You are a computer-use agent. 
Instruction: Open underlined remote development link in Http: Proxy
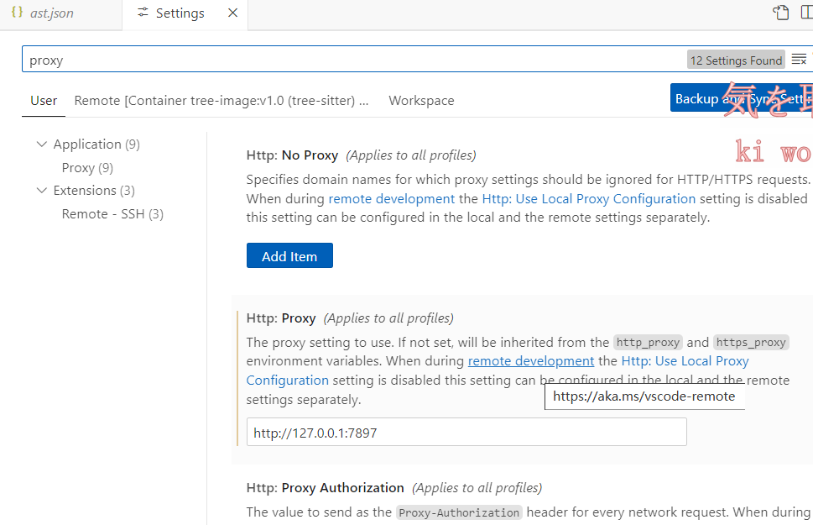point(531,361)
